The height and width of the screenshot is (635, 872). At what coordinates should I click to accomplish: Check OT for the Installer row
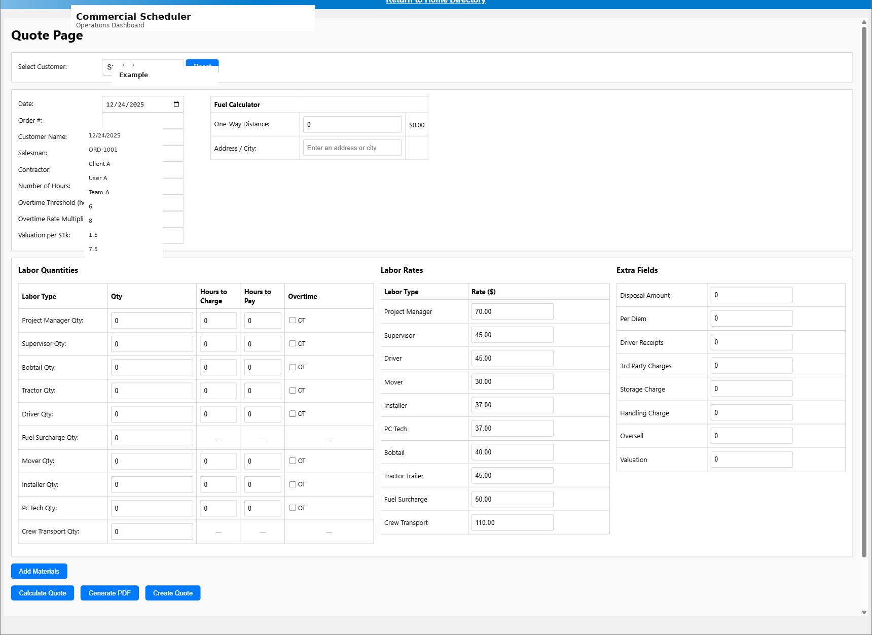[x=293, y=484]
